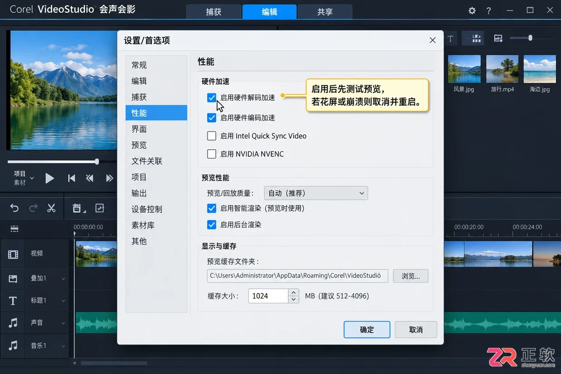
Task: Select 素材库 in settings sidebar
Action: point(156,225)
